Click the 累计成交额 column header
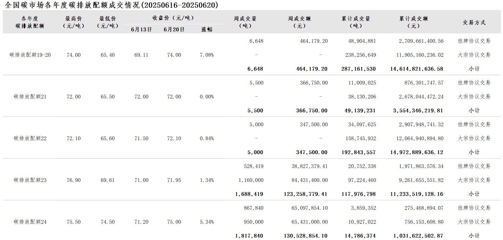Viewport: 503px width, 240px height. (x=414, y=22)
